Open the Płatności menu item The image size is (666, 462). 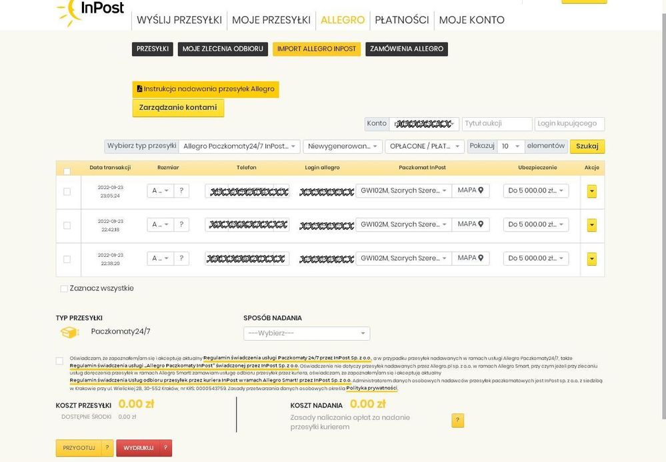click(401, 20)
